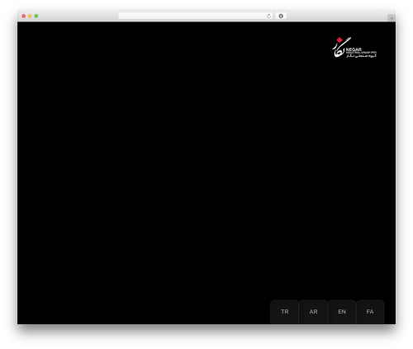The height and width of the screenshot is (349, 413).
Task: Click the small Industrial Group subtitle text
Action: (x=361, y=53)
